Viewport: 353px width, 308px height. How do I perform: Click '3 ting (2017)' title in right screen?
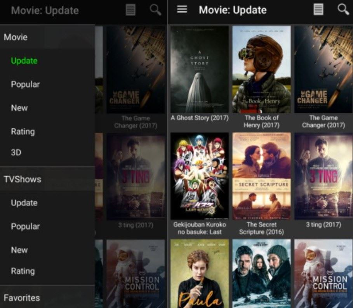click(323, 224)
